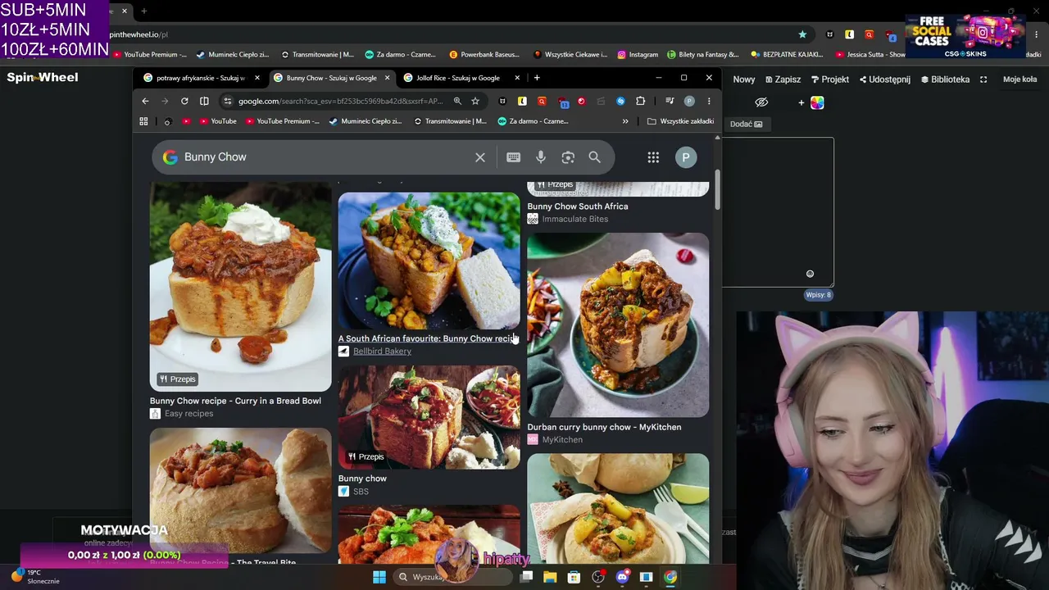Open Biblioteka in Spin Wheel toolbar
The height and width of the screenshot is (590, 1049).
coord(945,79)
